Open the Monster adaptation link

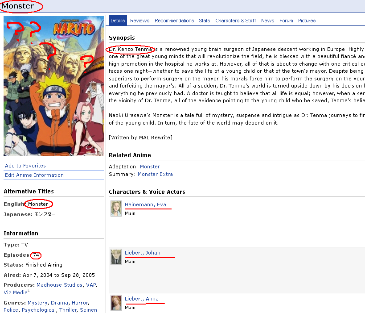click(x=150, y=167)
